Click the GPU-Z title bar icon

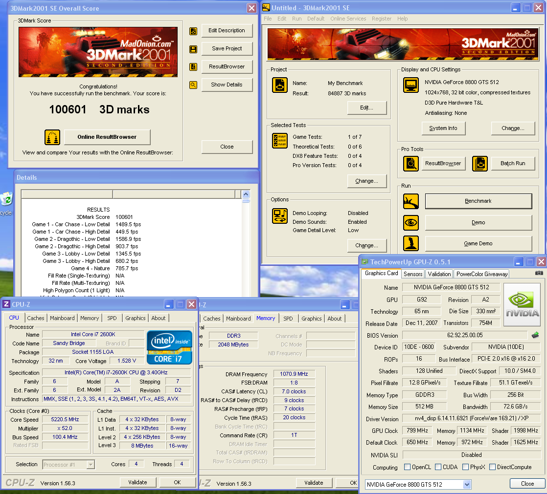(365, 261)
